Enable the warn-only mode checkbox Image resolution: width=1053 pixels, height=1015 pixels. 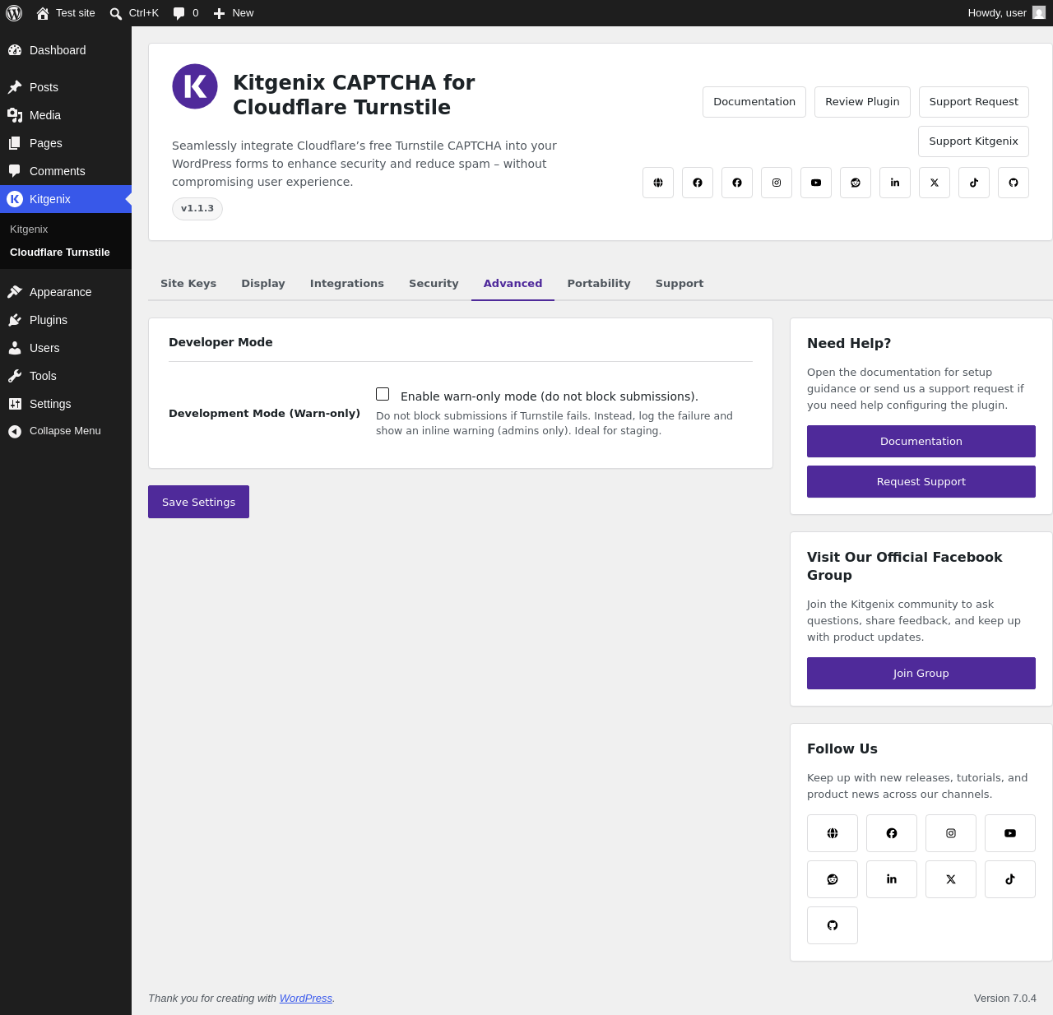click(383, 394)
